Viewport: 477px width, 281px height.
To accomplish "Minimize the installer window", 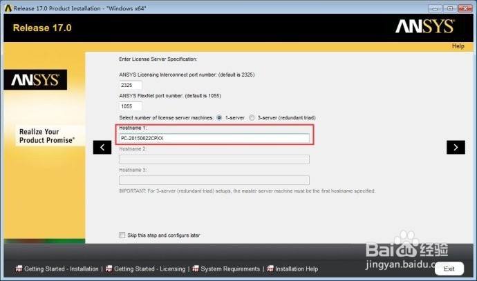I will tap(435, 8).
